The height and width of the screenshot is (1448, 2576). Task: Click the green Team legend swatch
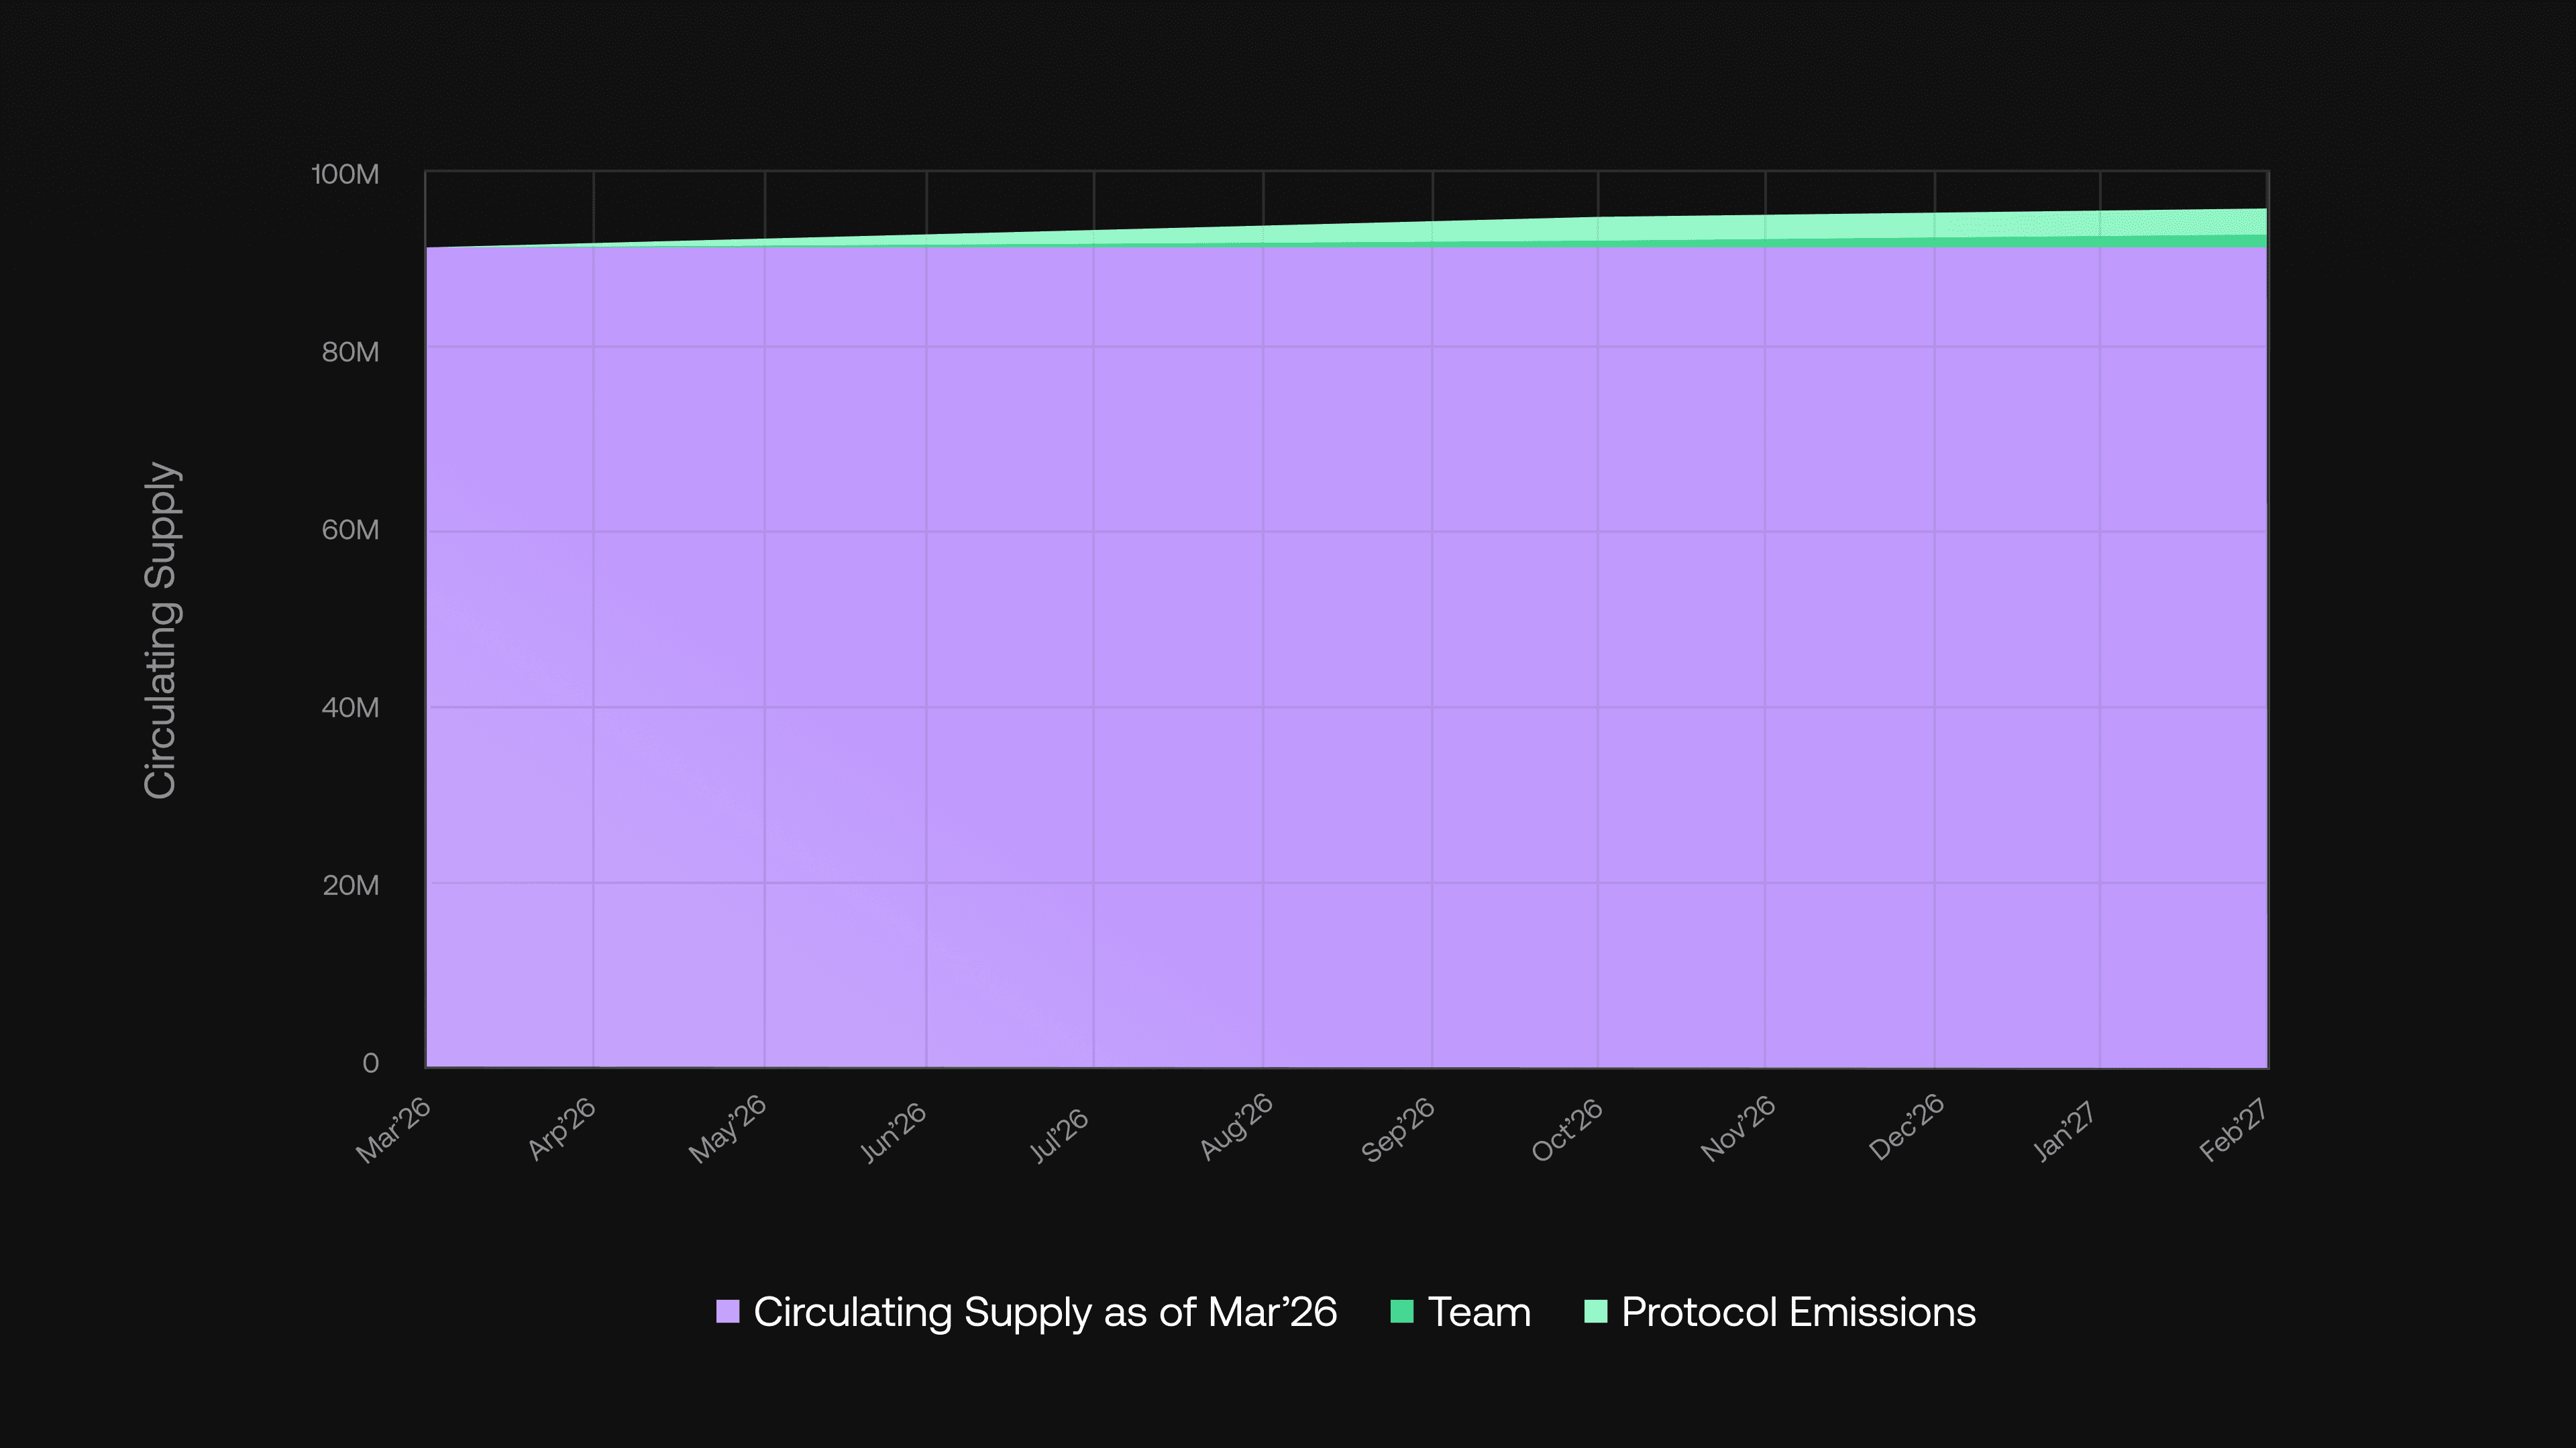[1402, 1311]
